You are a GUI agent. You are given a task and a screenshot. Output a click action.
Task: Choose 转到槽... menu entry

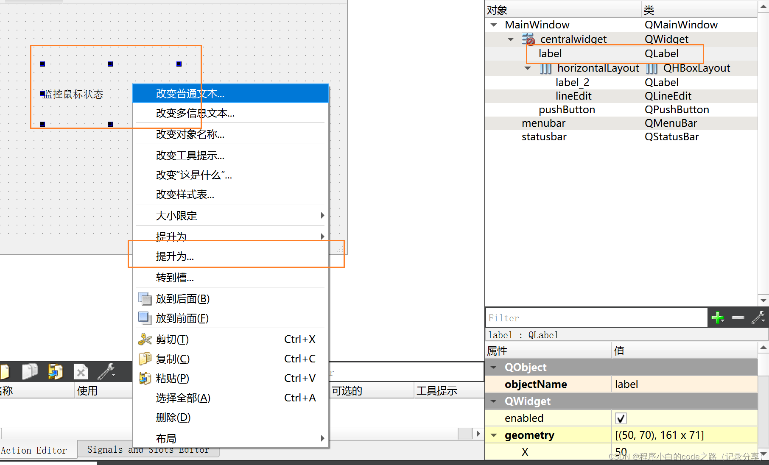pyautogui.click(x=231, y=278)
